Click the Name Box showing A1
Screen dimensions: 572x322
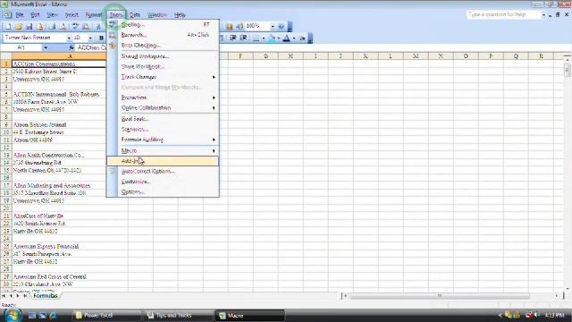point(21,47)
